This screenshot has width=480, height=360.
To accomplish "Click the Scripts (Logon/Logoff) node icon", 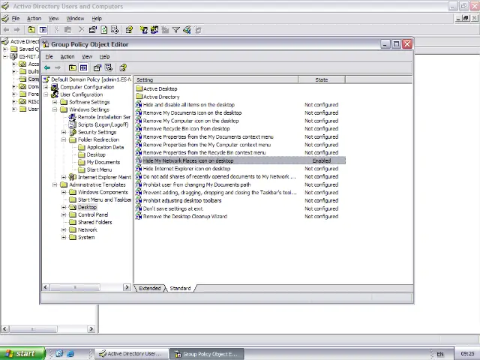I will [x=73, y=124].
